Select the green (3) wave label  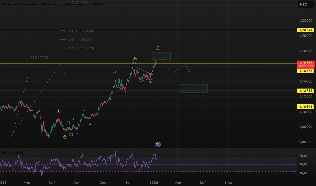[x=115, y=72]
